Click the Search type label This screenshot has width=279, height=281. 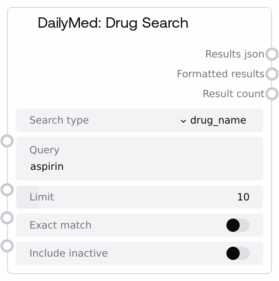coord(59,120)
